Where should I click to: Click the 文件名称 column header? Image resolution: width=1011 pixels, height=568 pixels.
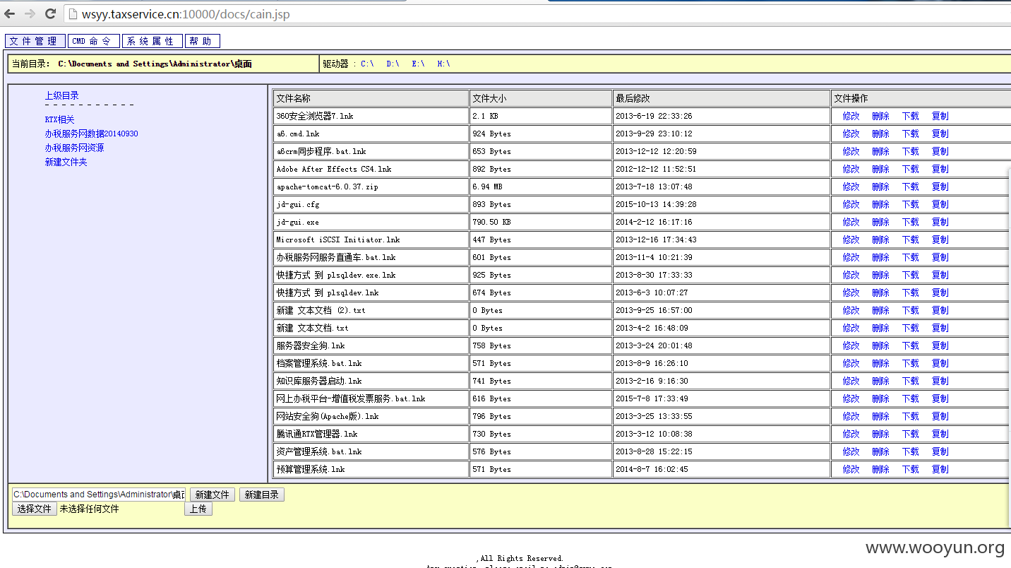(371, 98)
